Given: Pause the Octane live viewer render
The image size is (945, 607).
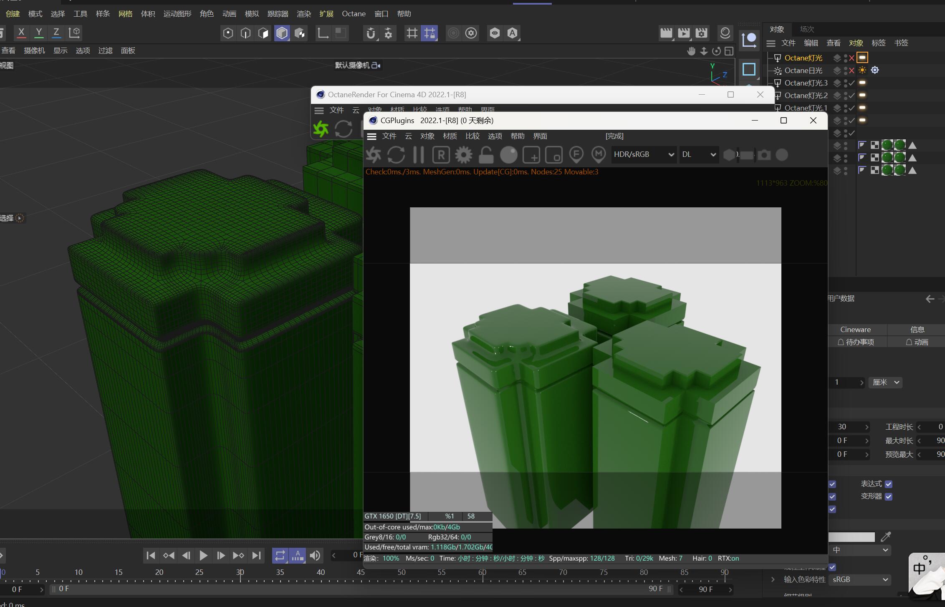Looking at the screenshot, I should click(418, 155).
